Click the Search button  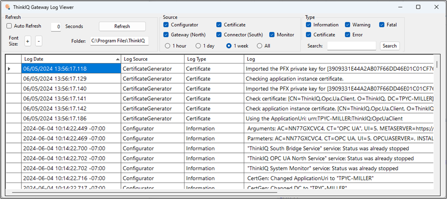tap(390, 46)
